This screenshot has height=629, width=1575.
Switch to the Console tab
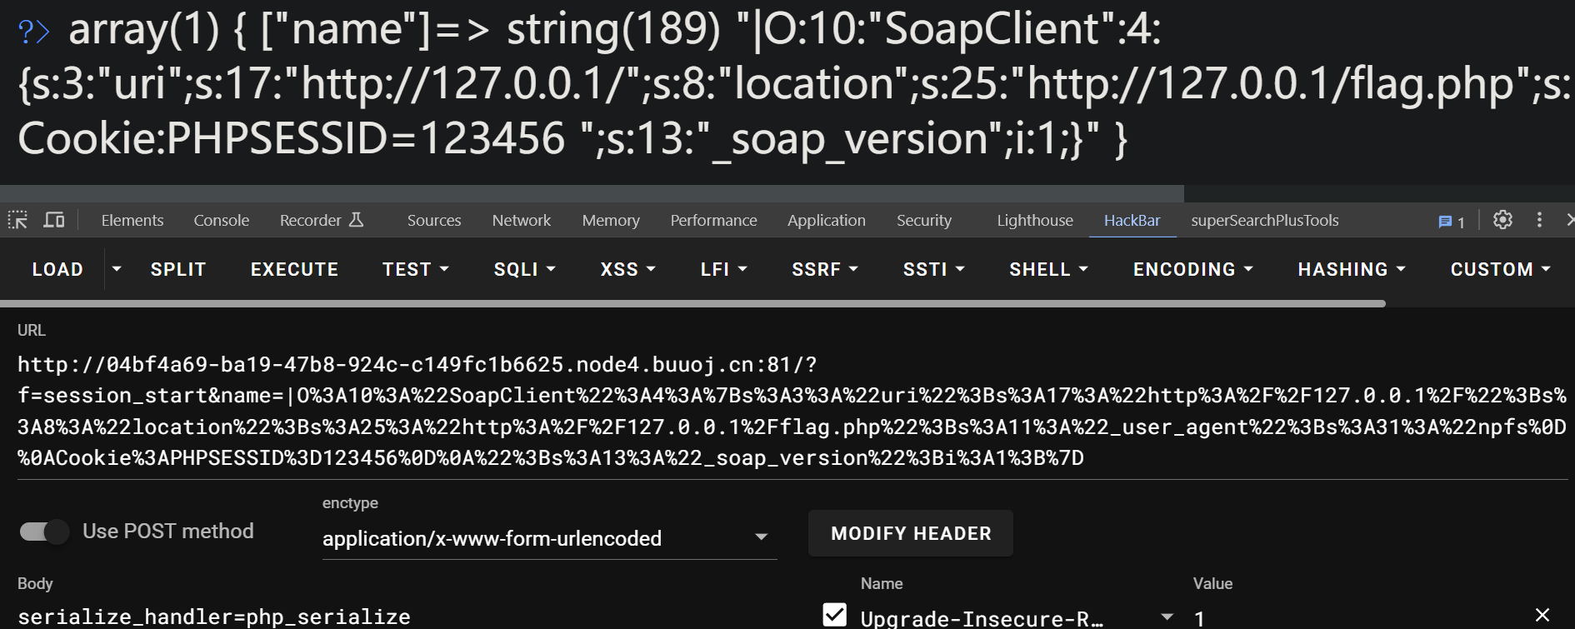tap(222, 220)
